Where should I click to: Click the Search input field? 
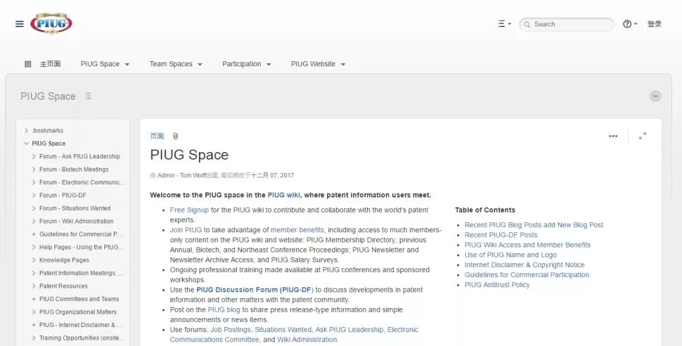[566, 25]
